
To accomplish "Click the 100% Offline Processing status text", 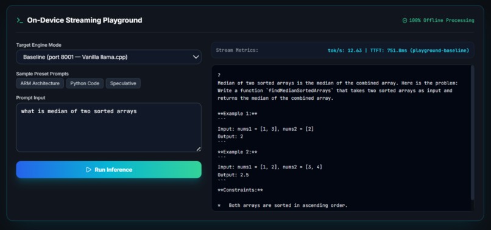I will click(x=442, y=20).
